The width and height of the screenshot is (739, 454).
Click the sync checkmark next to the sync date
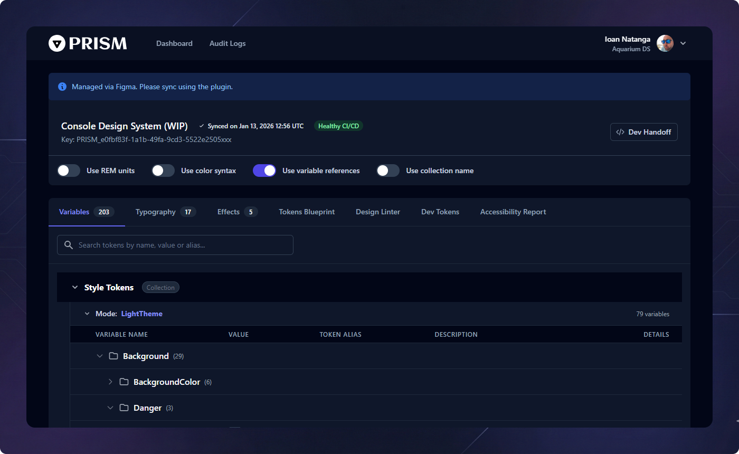point(201,126)
